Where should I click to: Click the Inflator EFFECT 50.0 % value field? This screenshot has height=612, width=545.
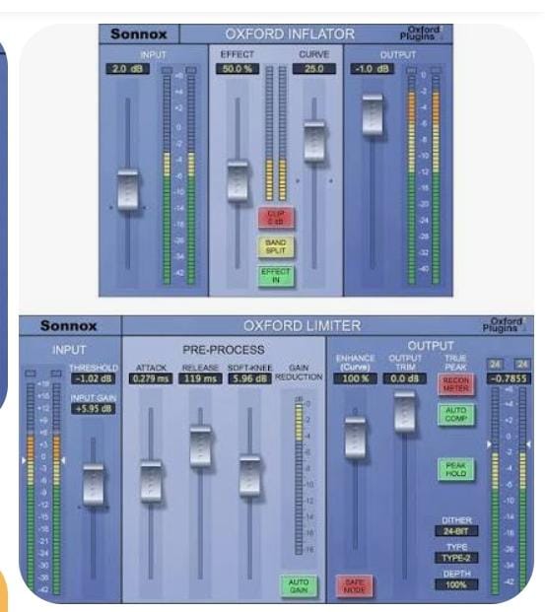238,69
